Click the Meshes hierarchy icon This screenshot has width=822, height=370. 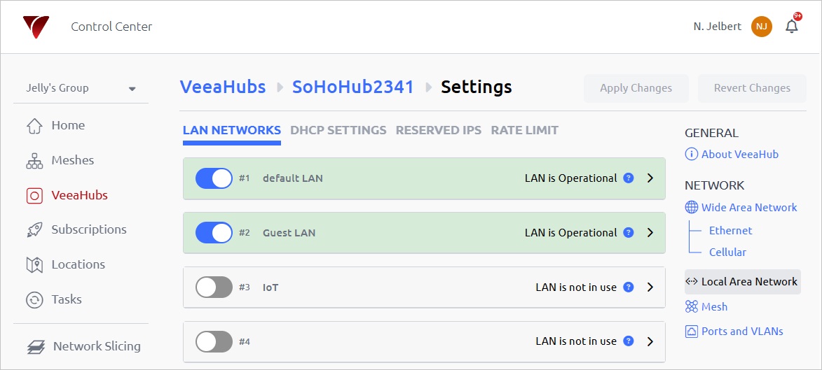click(34, 161)
